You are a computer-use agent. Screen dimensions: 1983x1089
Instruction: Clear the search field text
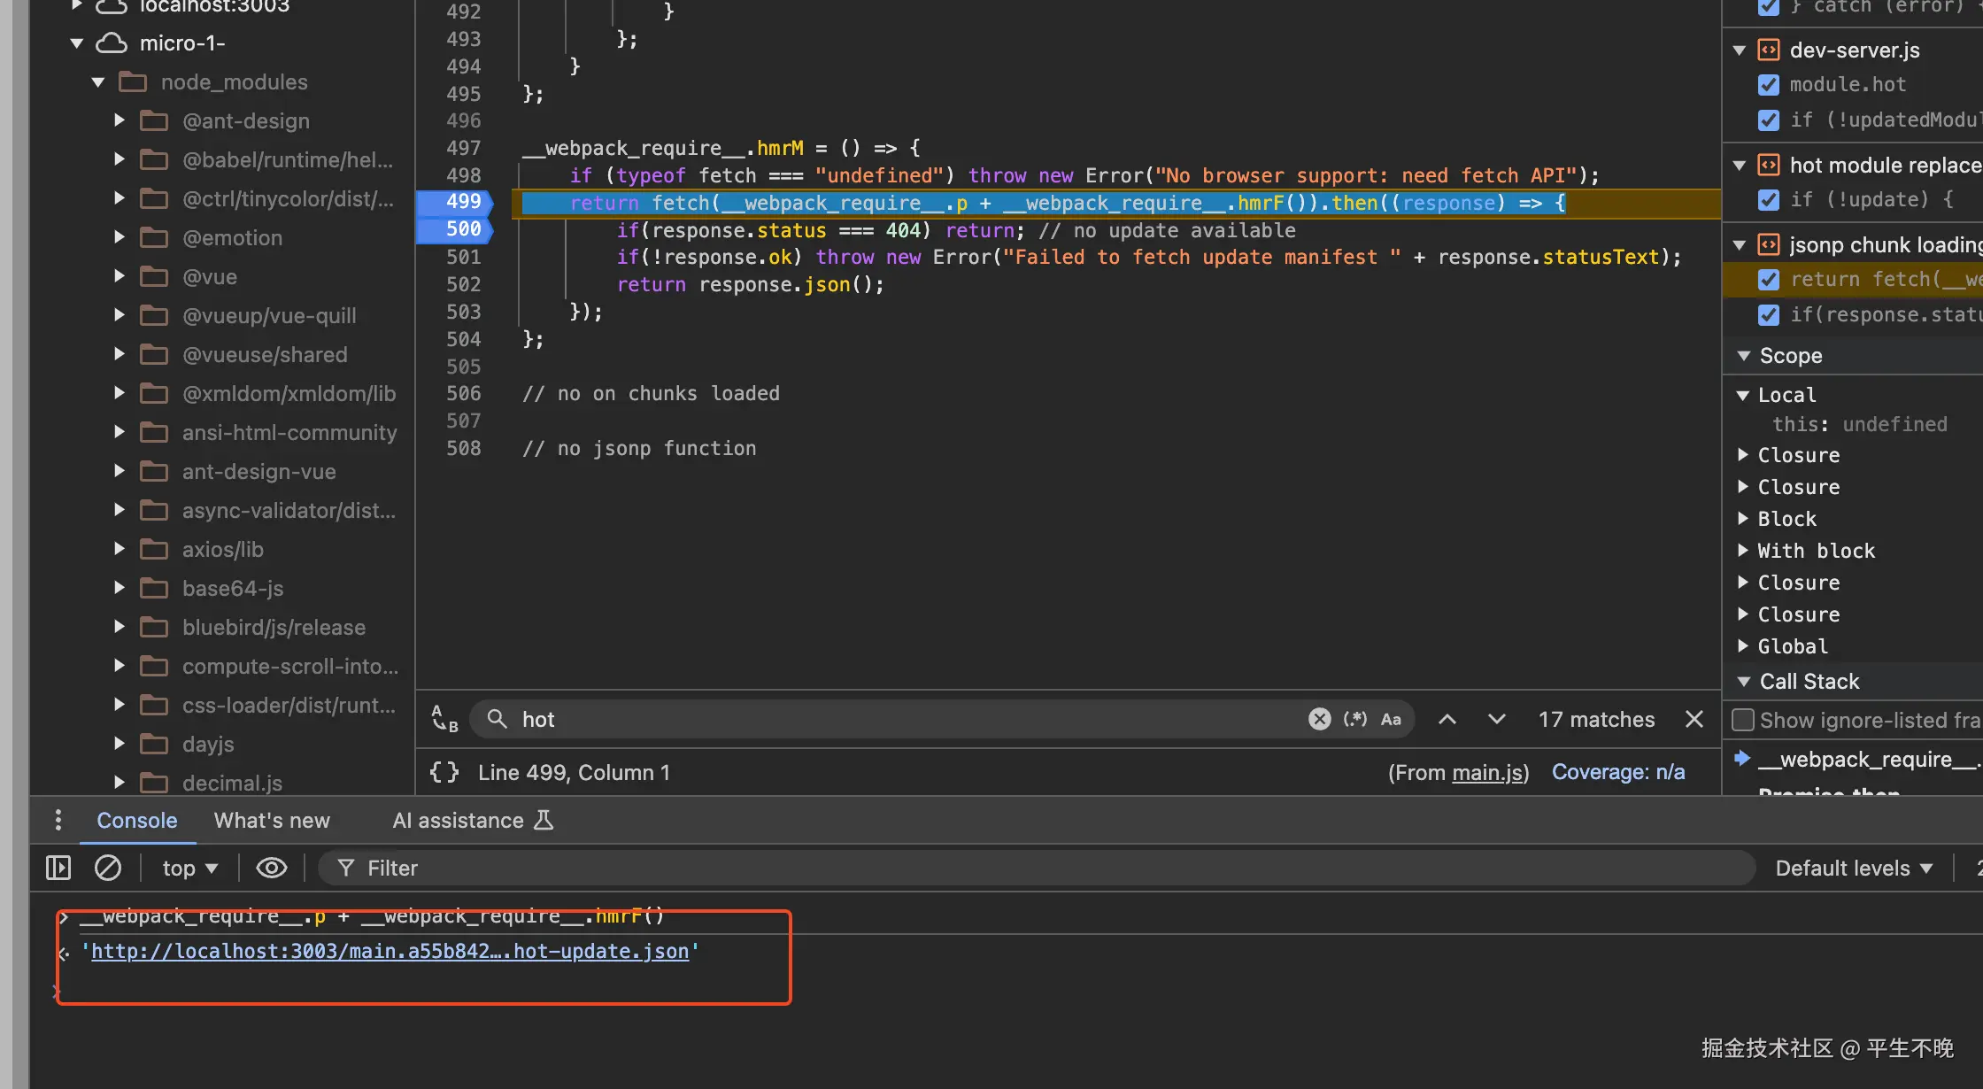click(1319, 719)
